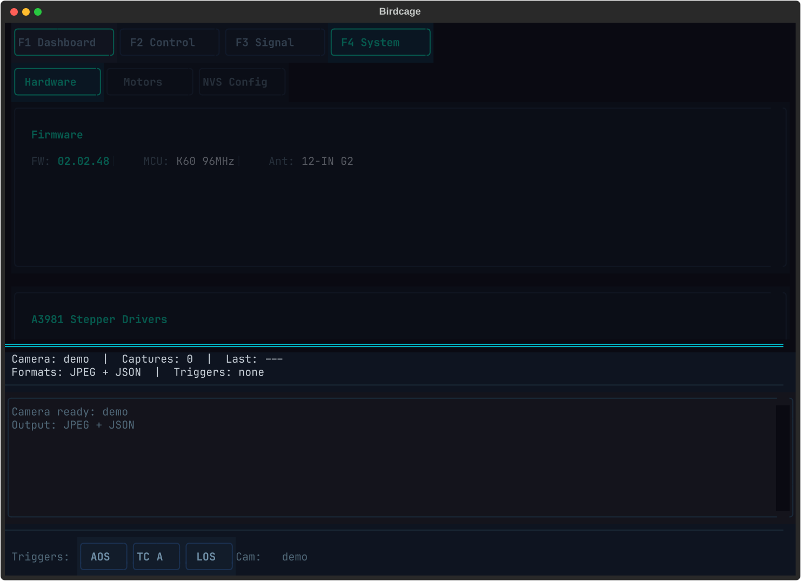Screen dimensions: 801x581
Task: Switch to the F1 Dashboard tab
Action: click(63, 42)
